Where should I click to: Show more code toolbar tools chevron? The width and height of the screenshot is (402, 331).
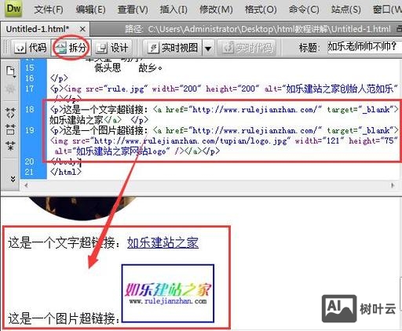(x=13, y=179)
